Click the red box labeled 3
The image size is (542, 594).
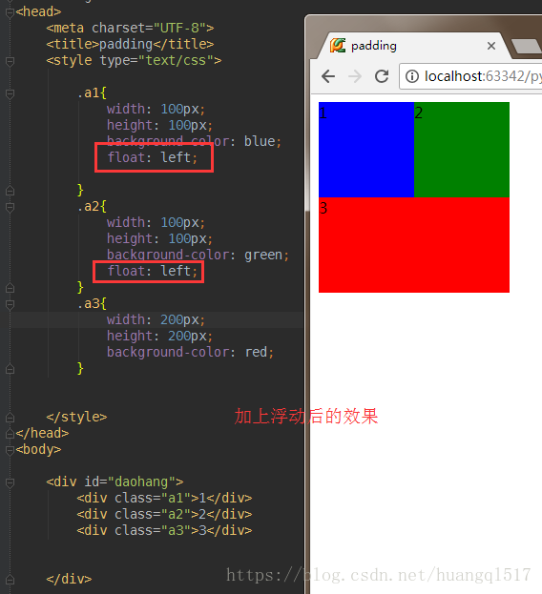pos(414,245)
